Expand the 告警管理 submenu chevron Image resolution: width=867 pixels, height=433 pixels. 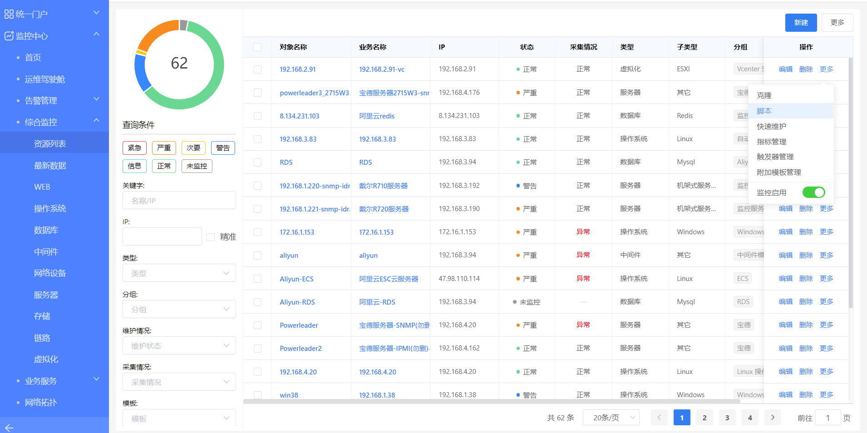(x=96, y=99)
